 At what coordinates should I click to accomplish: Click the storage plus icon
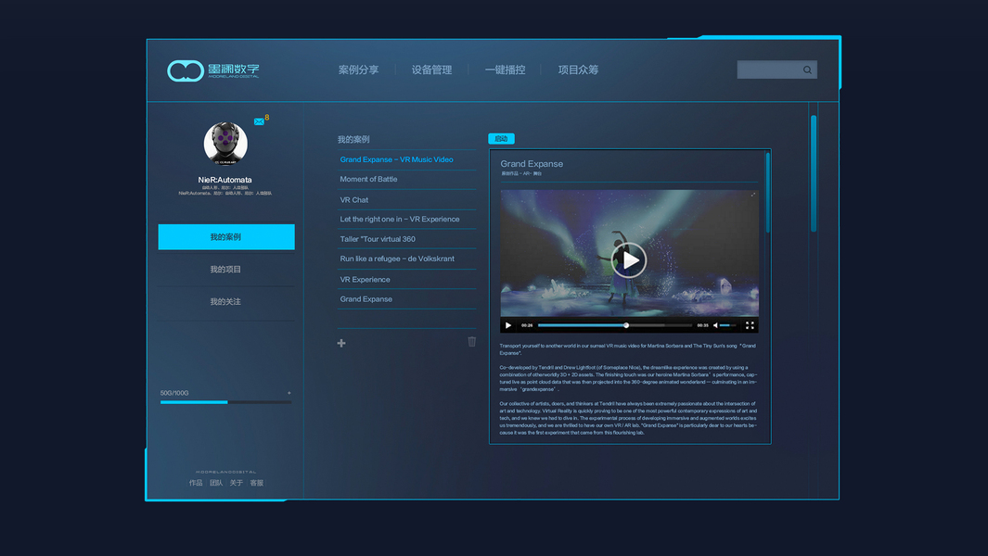pos(289,393)
